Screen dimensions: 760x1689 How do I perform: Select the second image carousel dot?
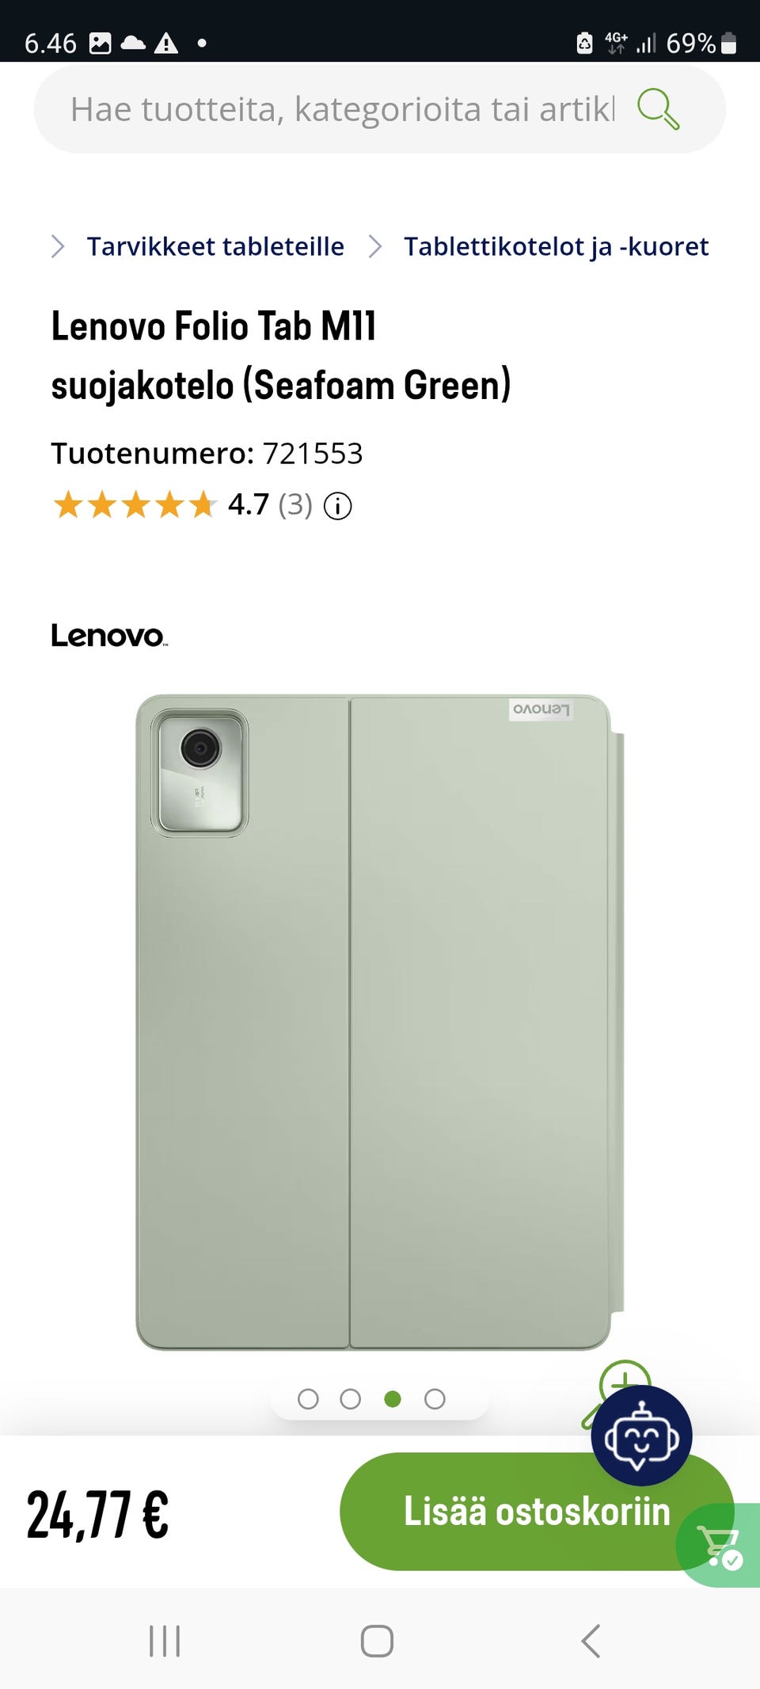click(x=350, y=1399)
